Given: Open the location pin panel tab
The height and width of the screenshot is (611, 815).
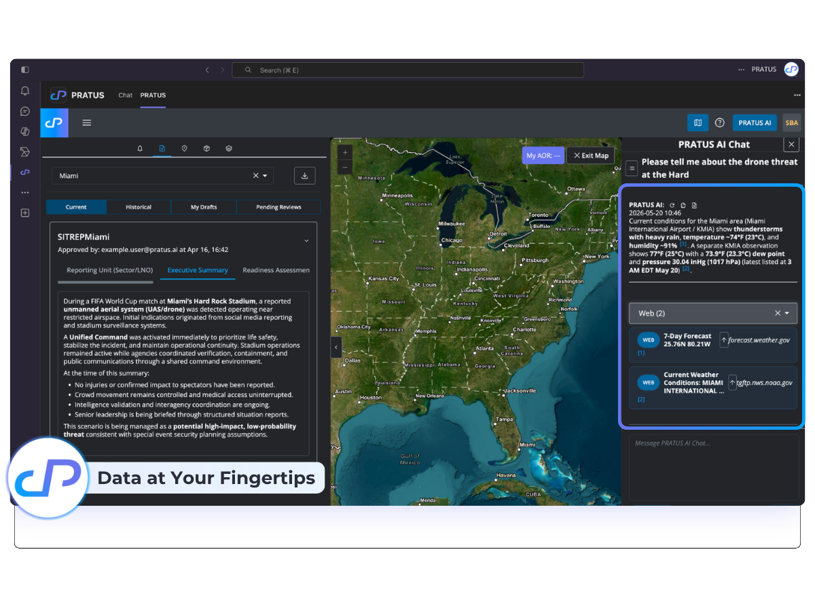Looking at the screenshot, I should point(184,148).
